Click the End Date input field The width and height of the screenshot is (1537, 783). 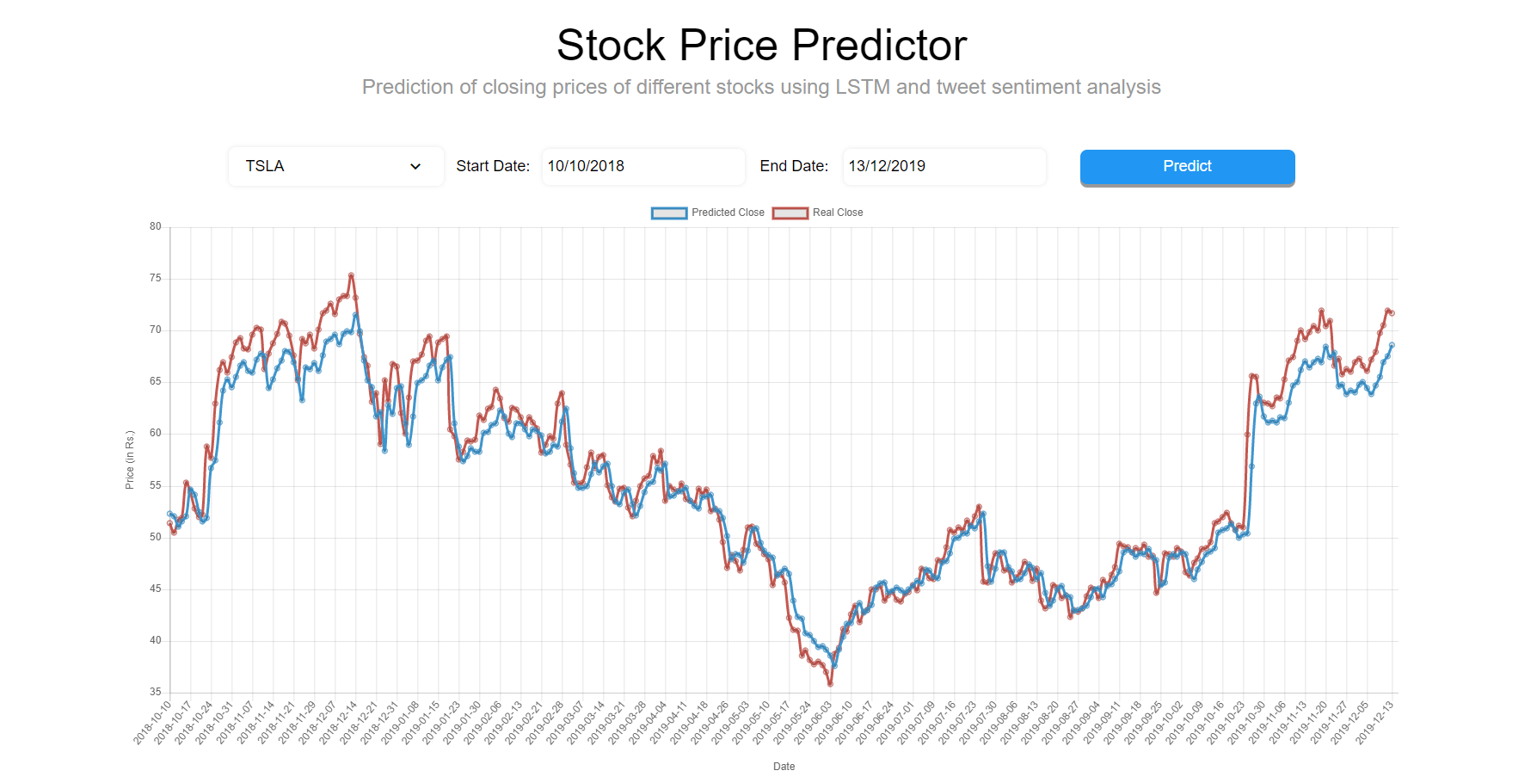944,166
